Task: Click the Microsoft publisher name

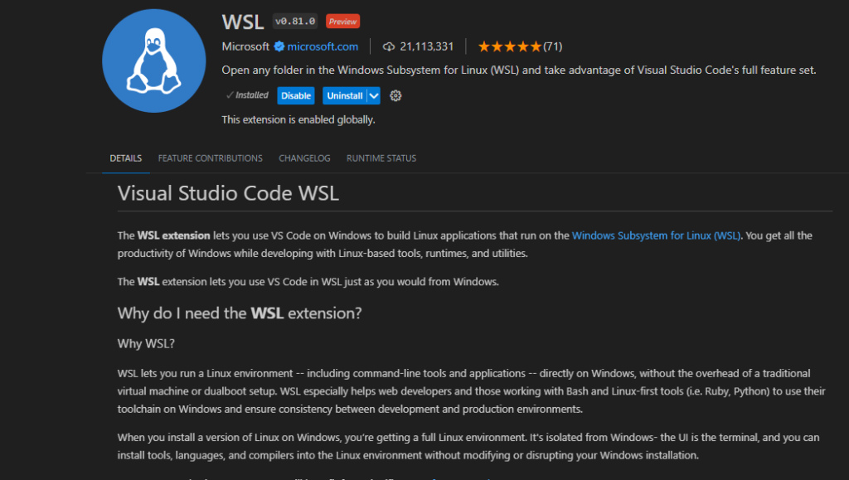Action: coord(245,46)
